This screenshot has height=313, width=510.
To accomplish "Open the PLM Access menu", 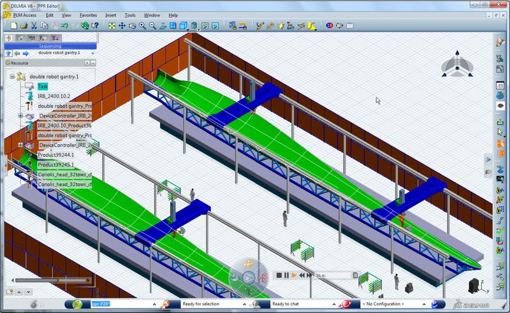I will coord(25,15).
